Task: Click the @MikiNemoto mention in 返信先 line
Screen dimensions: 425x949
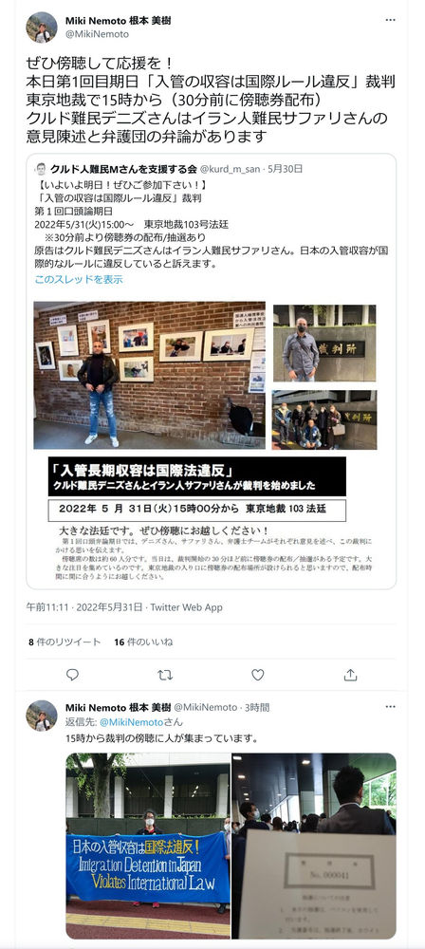Action: coord(131,722)
